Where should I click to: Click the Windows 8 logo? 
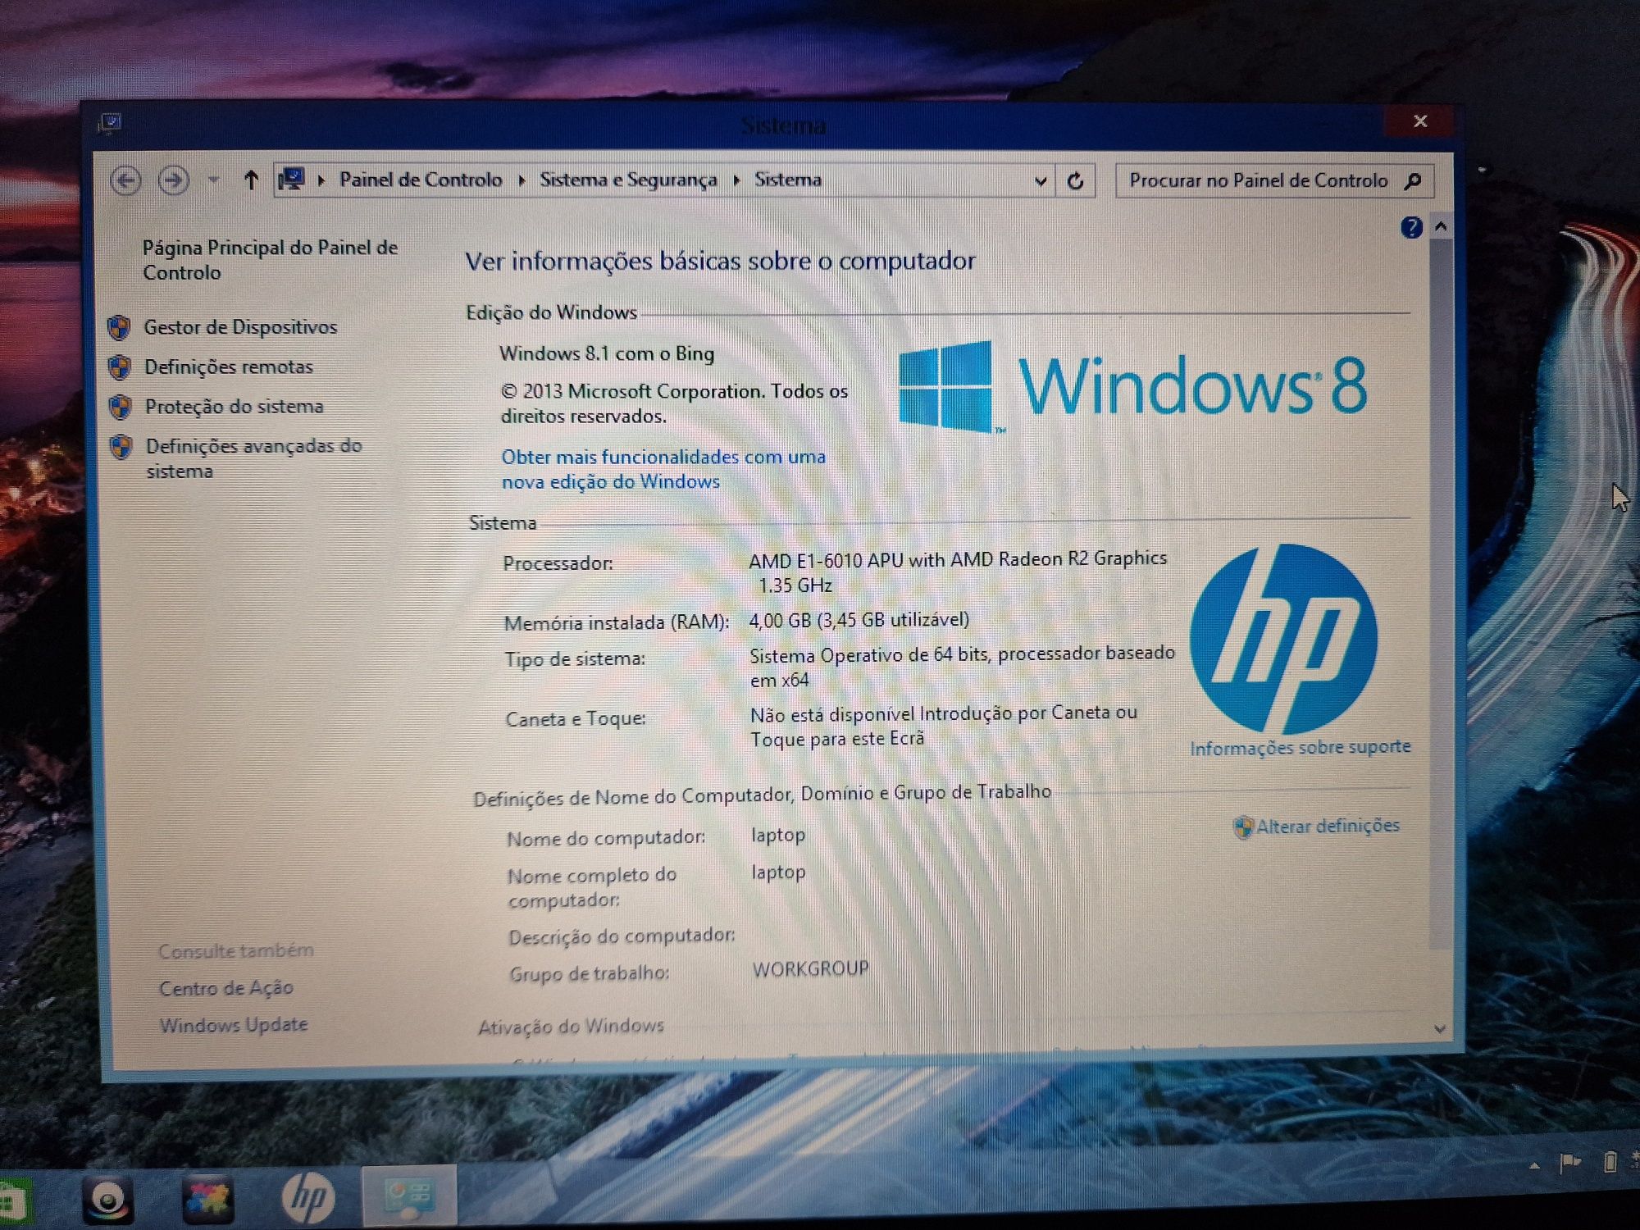point(1132,385)
